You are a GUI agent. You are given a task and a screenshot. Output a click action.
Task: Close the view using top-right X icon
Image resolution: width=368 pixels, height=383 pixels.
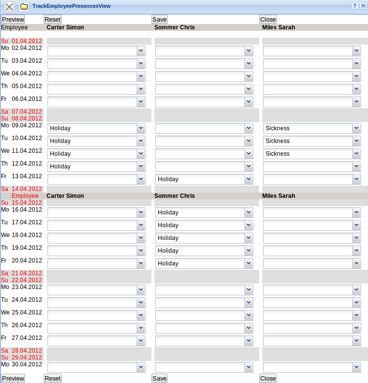point(363,6)
